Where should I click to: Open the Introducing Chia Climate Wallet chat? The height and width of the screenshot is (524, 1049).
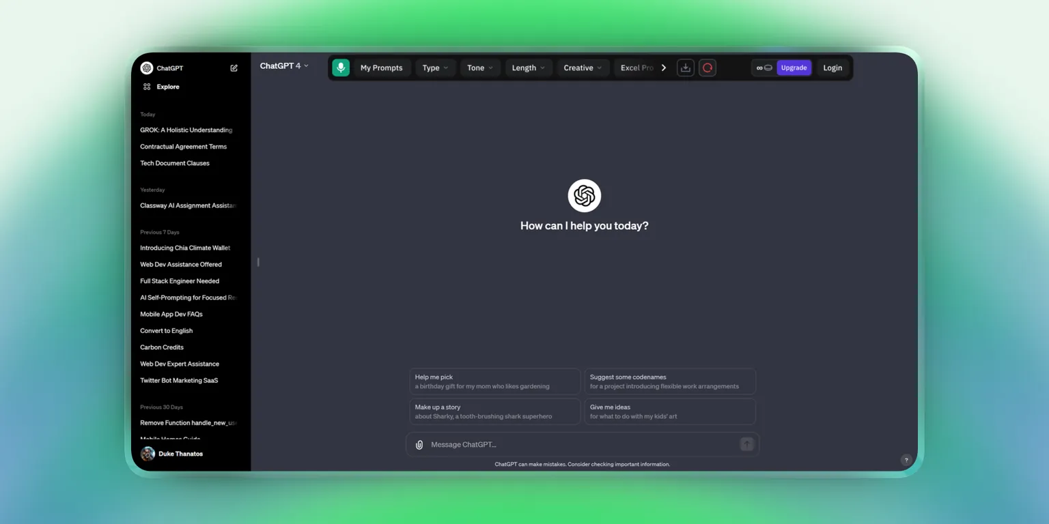(x=185, y=248)
